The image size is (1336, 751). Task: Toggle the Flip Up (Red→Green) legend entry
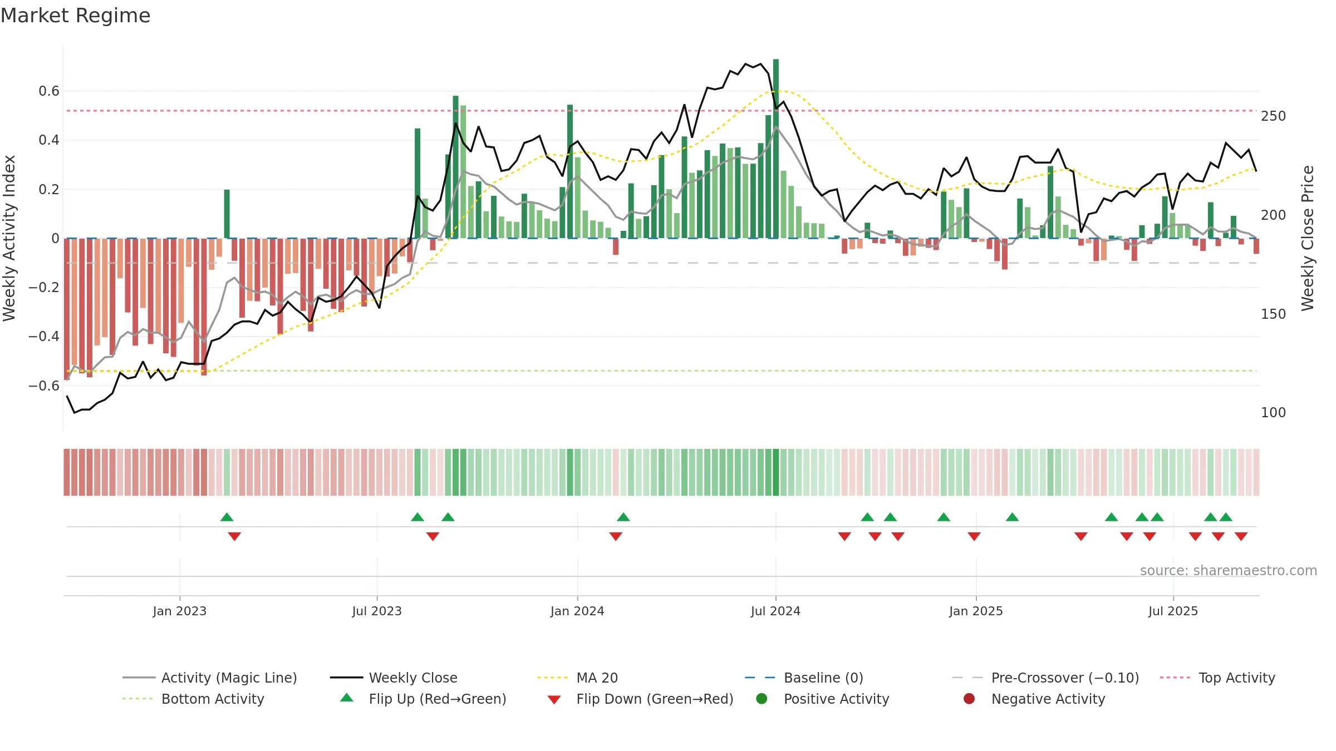point(423,699)
